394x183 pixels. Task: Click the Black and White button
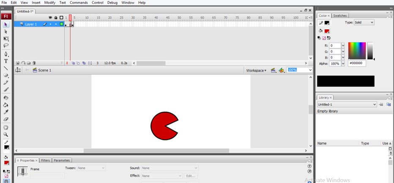4,172
